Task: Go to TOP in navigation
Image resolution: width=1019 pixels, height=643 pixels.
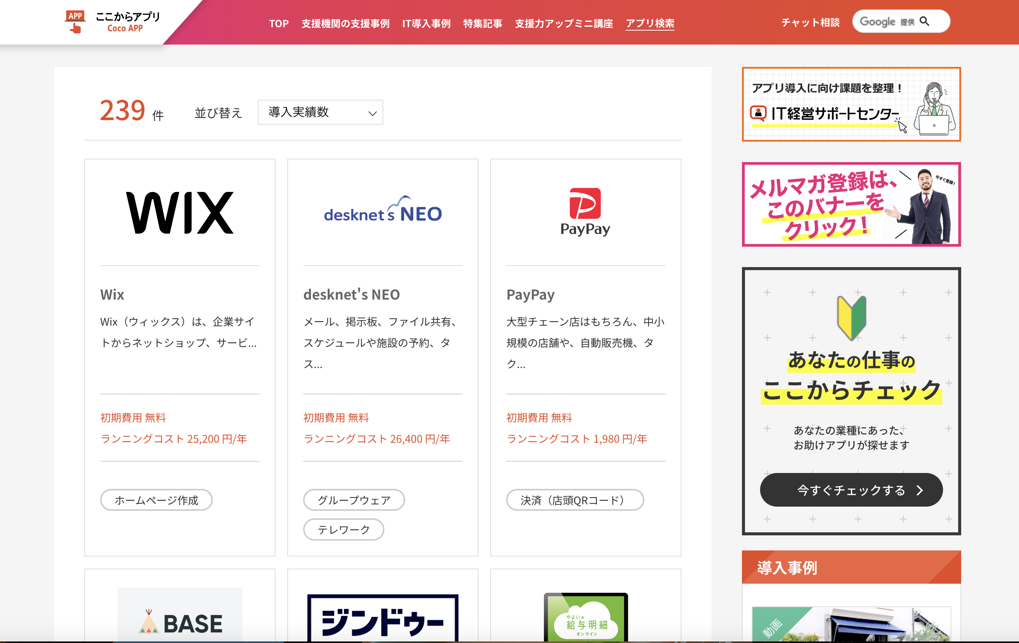Action: (279, 23)
